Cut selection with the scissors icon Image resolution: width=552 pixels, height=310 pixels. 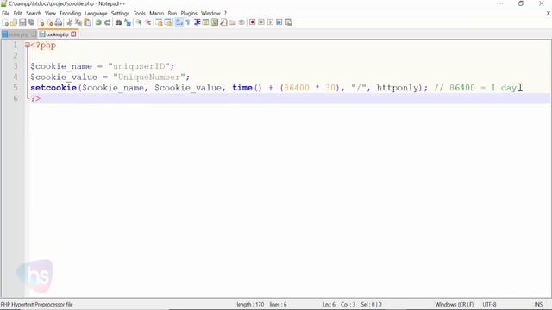pyautogui.click(x=69, y=22)
